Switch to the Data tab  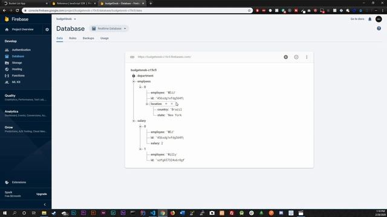(59, 38)
